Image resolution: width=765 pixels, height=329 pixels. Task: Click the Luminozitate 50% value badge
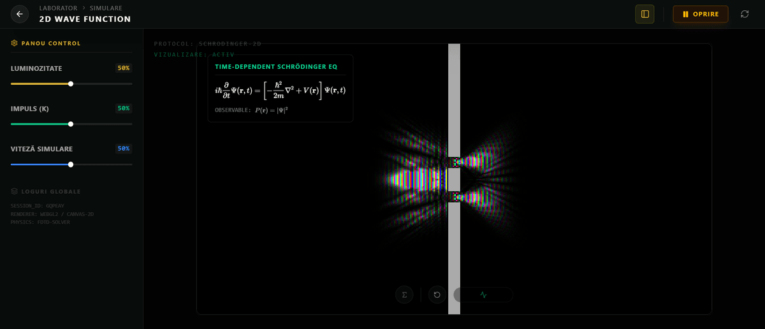click(x=123, y=68)
